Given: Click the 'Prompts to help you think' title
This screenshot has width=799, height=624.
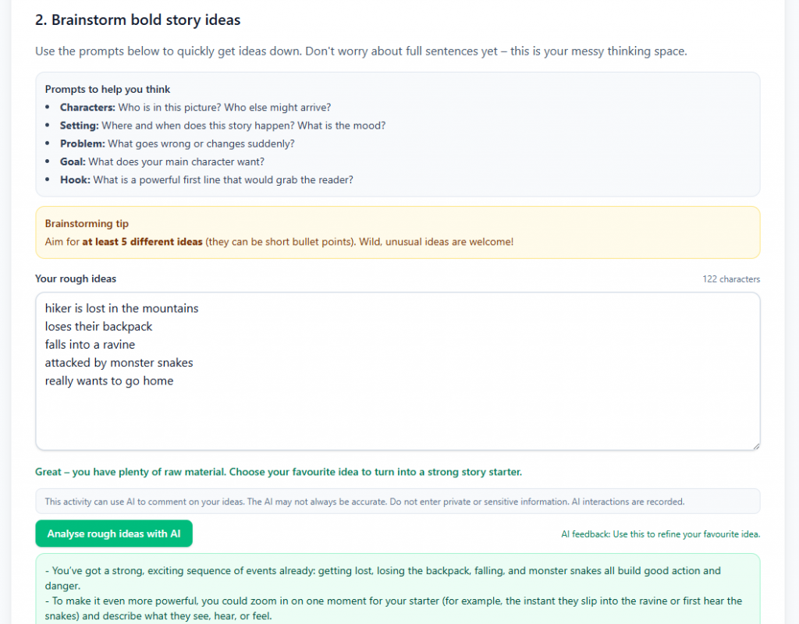Looking at the screenshot, I should coord(108,90).
